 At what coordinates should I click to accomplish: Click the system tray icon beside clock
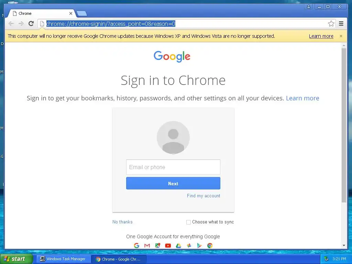click(327, 259)
